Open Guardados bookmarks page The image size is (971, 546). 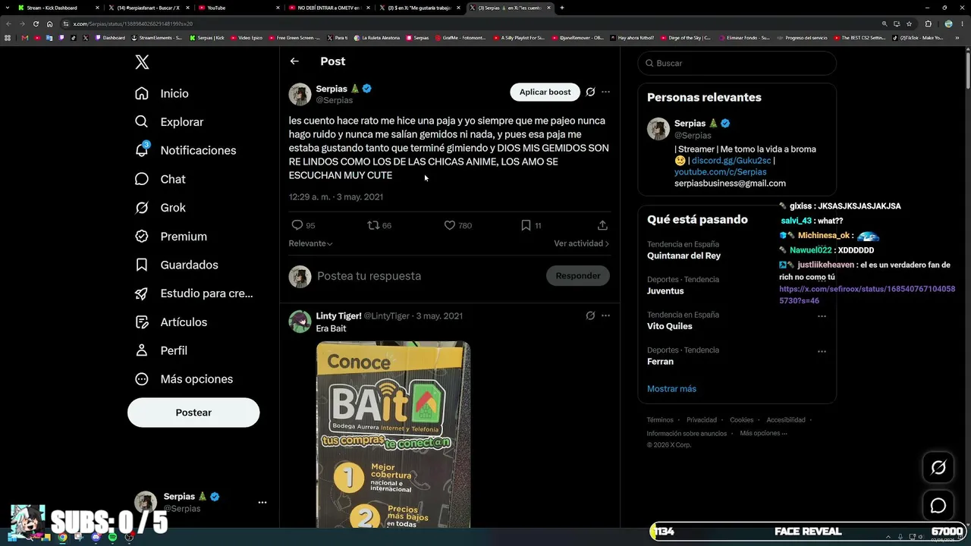tap(176, 265)
